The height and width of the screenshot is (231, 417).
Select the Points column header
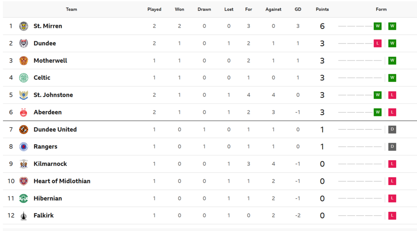(322, 9)
